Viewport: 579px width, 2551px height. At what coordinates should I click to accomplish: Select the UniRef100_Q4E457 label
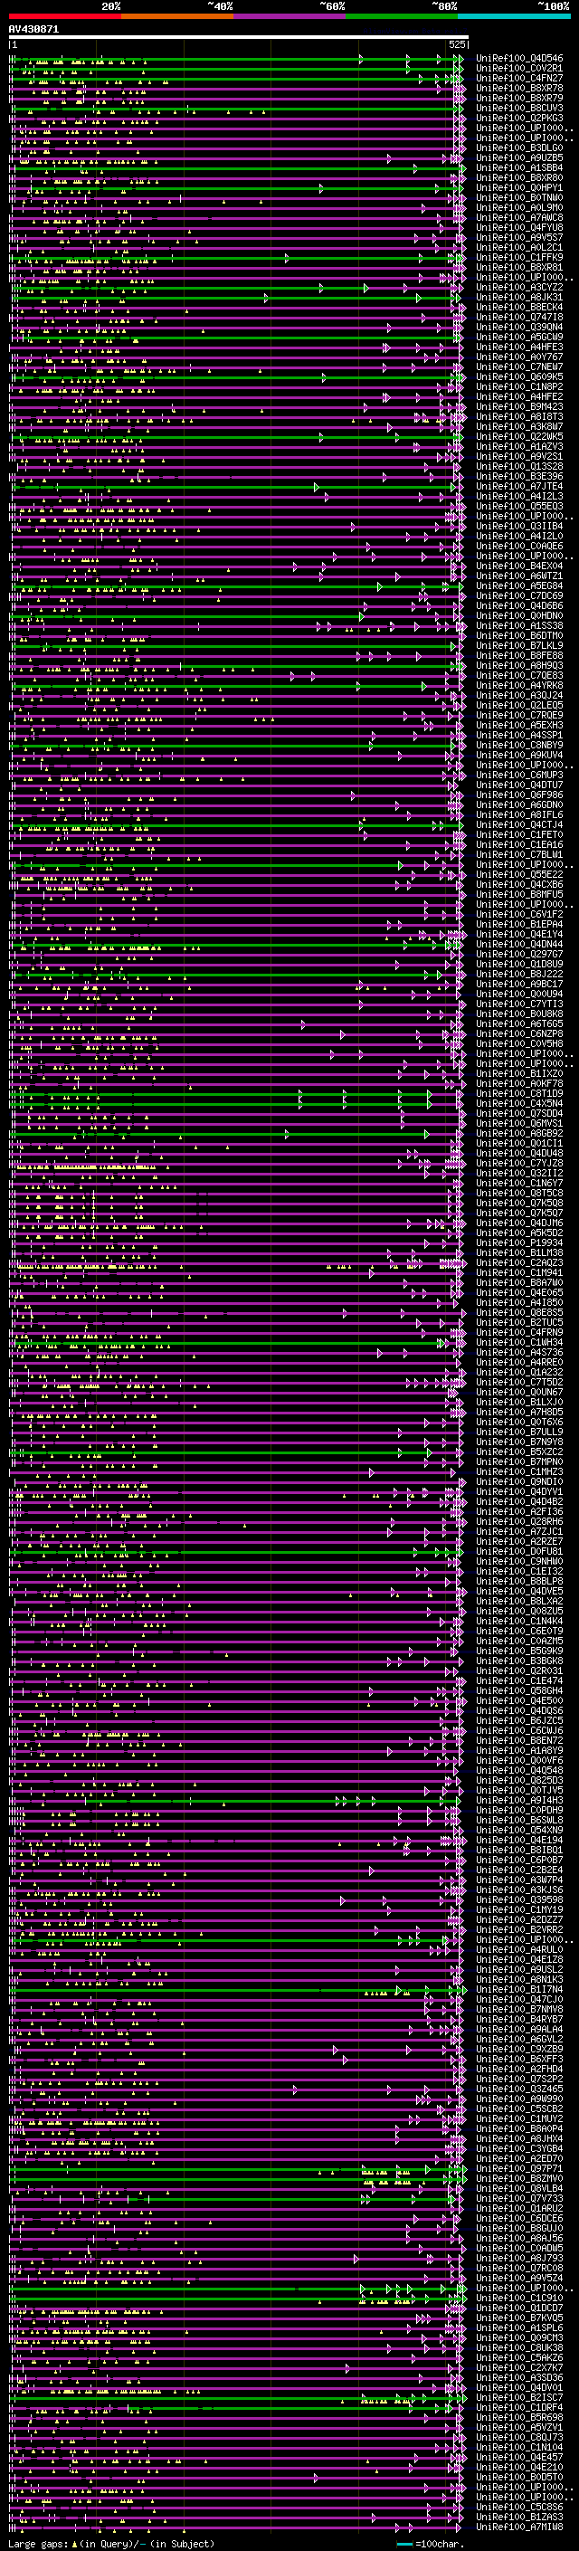[519, 2457]
